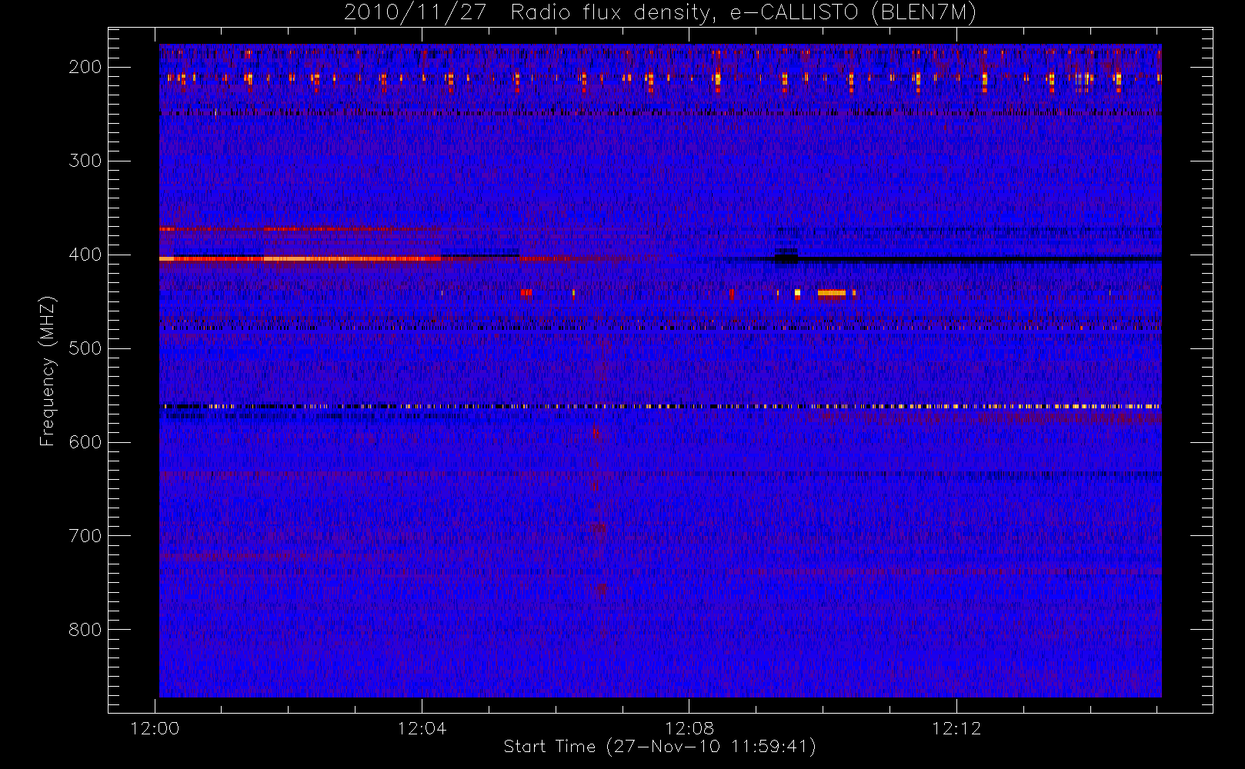The width and height of the screenshot is (1245, 769).
Task: Click the 'Start Time (27-Nov-10 11:59:41)' label
Action: pos(659,747)
